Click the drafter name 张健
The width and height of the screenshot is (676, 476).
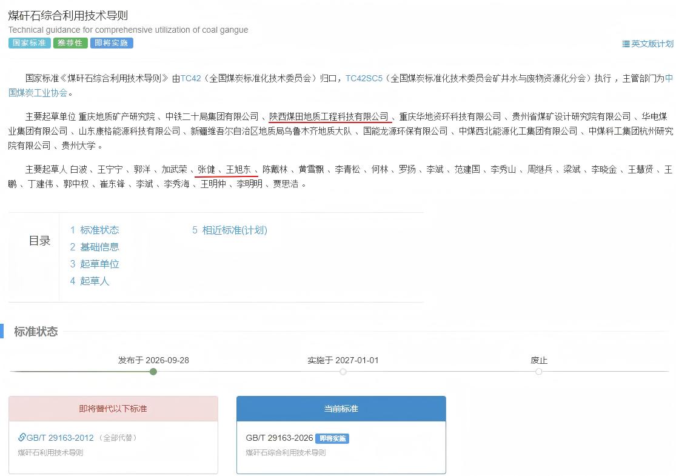(206, 169)
